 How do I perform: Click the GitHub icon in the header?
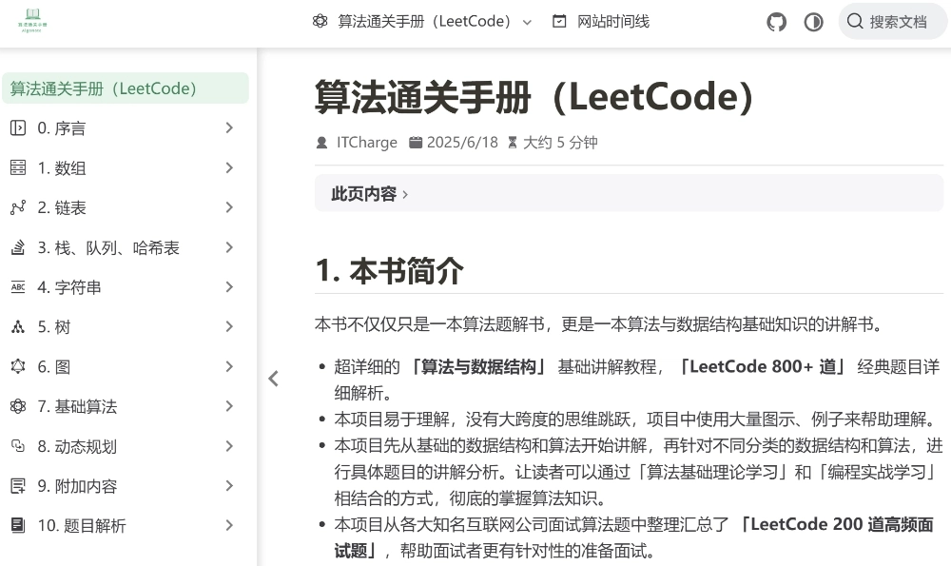776,21
